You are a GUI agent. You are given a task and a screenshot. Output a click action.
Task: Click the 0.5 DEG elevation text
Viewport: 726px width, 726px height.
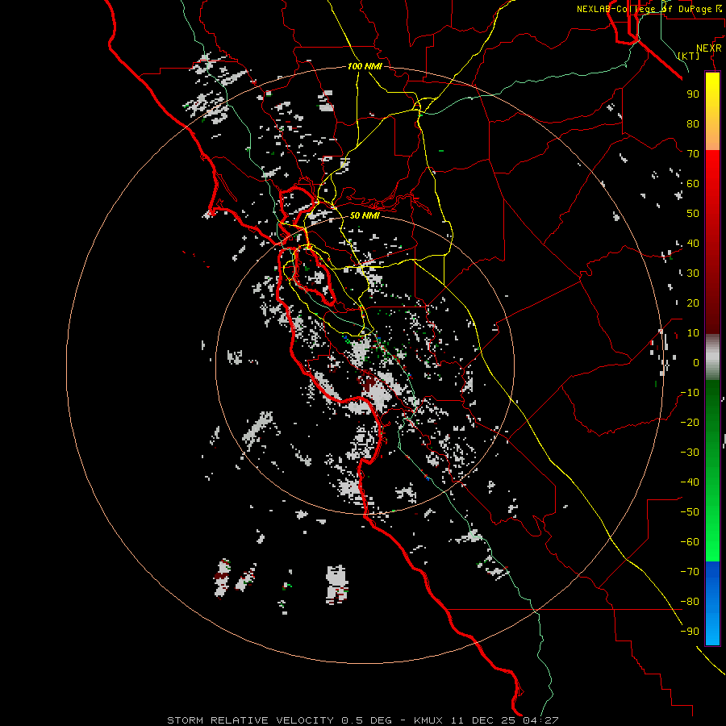coord(367,720)
